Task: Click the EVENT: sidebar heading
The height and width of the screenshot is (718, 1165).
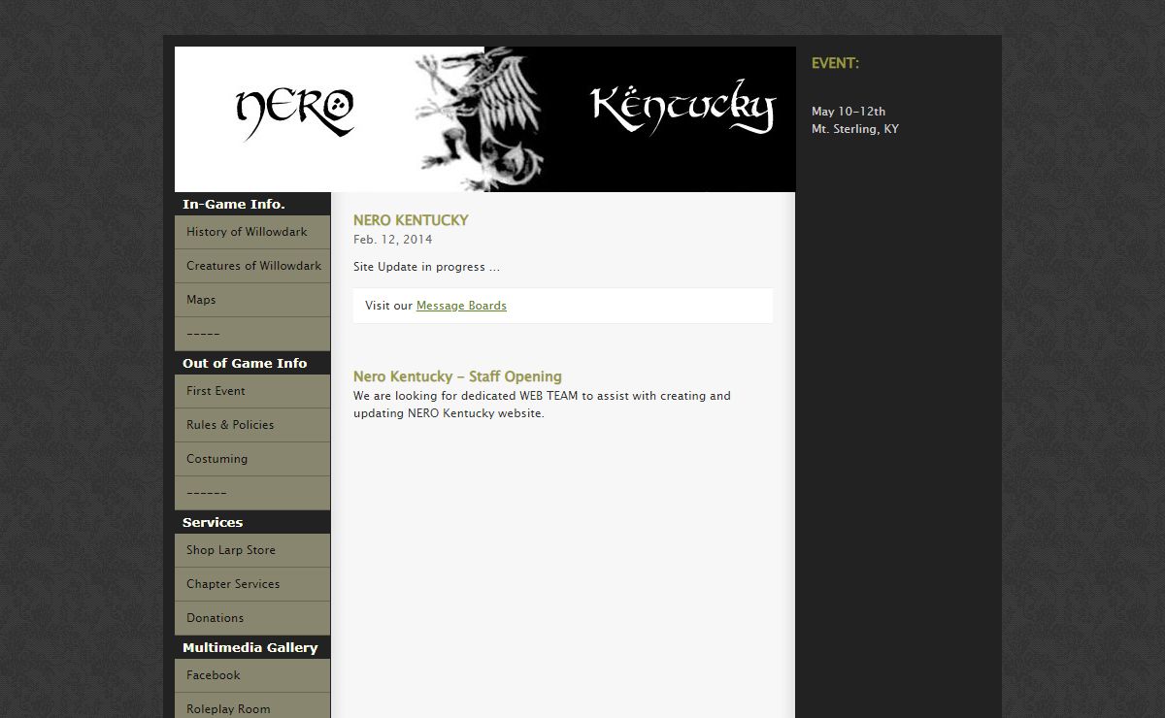Action: tap(835, 63)
